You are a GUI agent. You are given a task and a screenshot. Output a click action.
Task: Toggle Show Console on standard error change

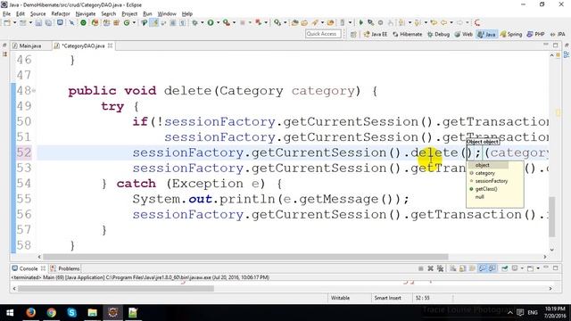(x=492, y=268)
